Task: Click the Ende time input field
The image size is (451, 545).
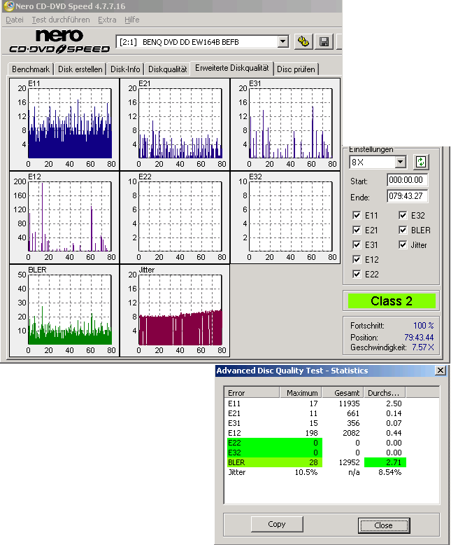Action: tap(408, 196)
